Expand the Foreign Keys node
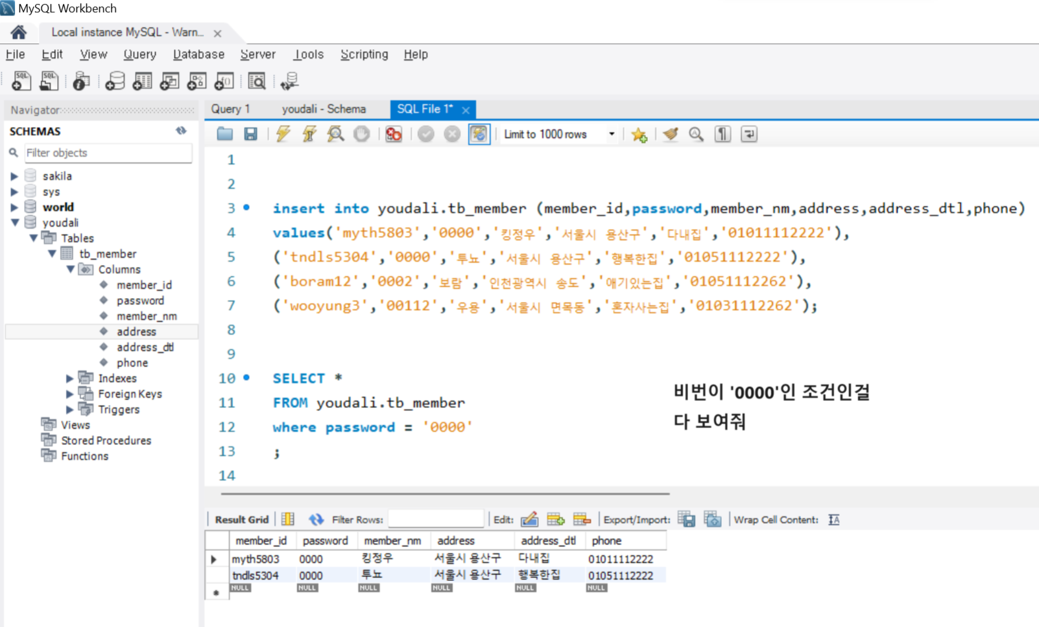This screenshot has width=1039, height=627. pyautogui.click(x=70, y=394)
